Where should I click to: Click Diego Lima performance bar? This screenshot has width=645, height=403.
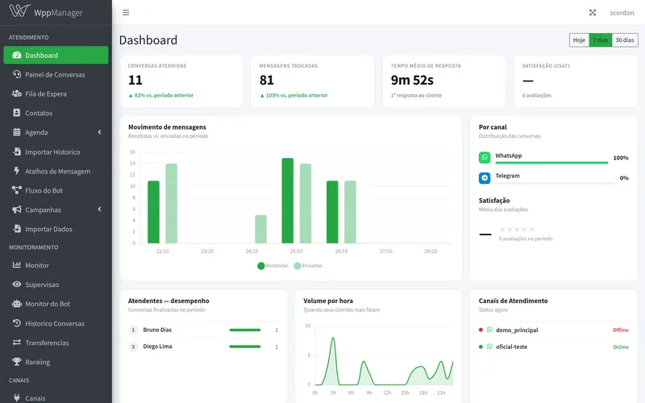click(x=245, y=347)
